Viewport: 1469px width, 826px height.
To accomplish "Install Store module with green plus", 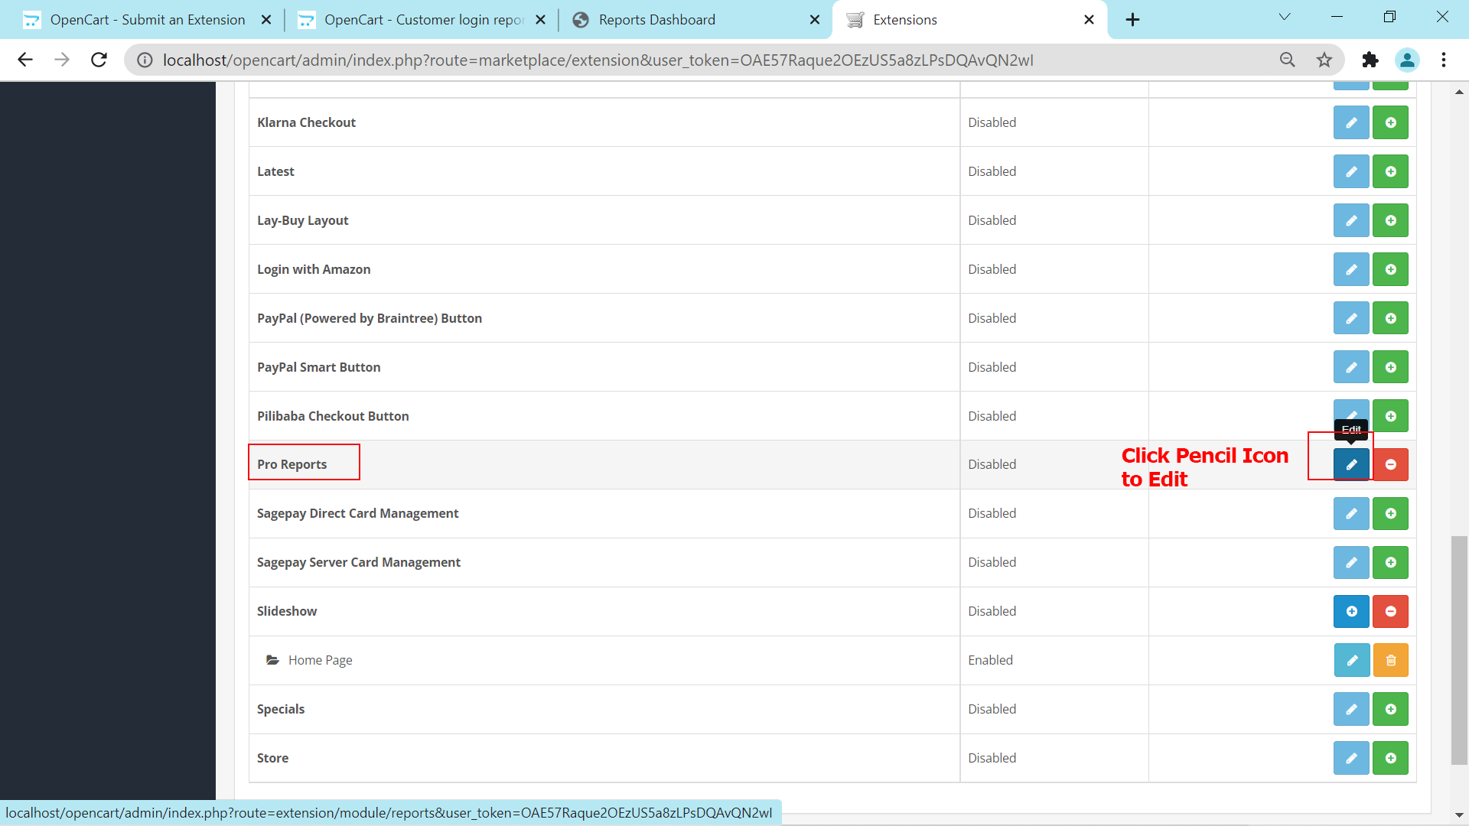I will pos(1390,758).
